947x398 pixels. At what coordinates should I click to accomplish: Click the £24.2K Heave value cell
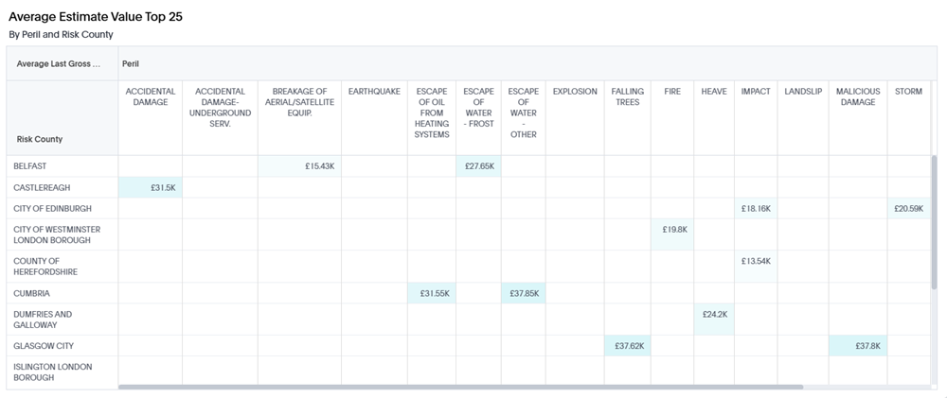point(715,314)
